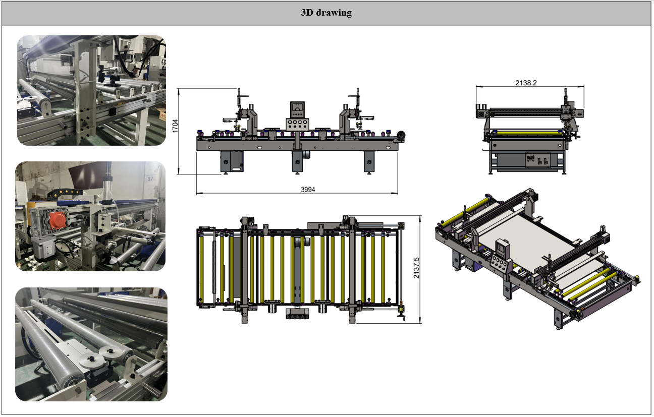Image resolution: width=654 pixels, height=417 pixels.
Task: Click the button box below plan view
Action: [x=297, y=314]
